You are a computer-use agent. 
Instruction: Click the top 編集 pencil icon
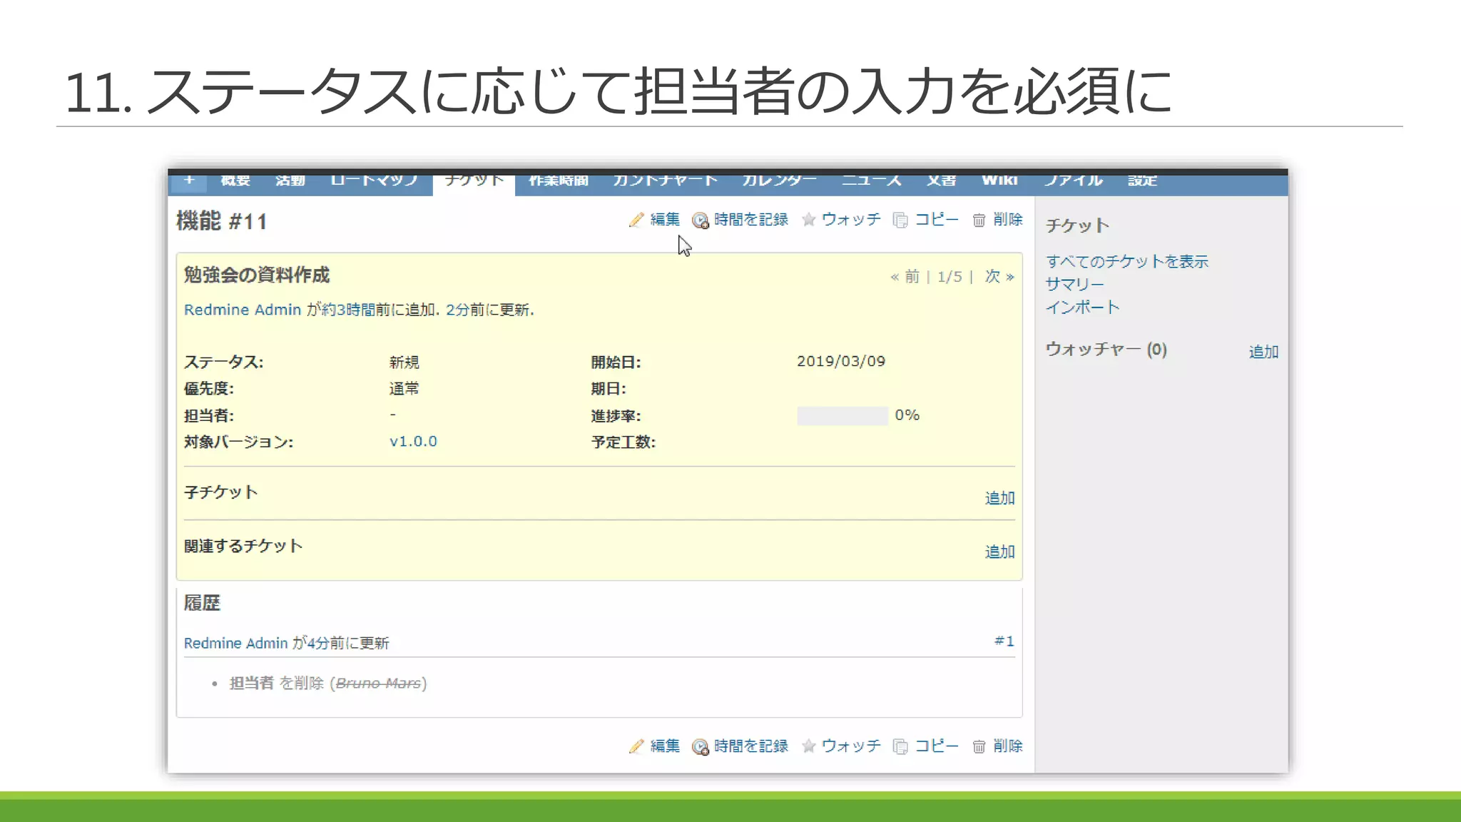(636, 220)
